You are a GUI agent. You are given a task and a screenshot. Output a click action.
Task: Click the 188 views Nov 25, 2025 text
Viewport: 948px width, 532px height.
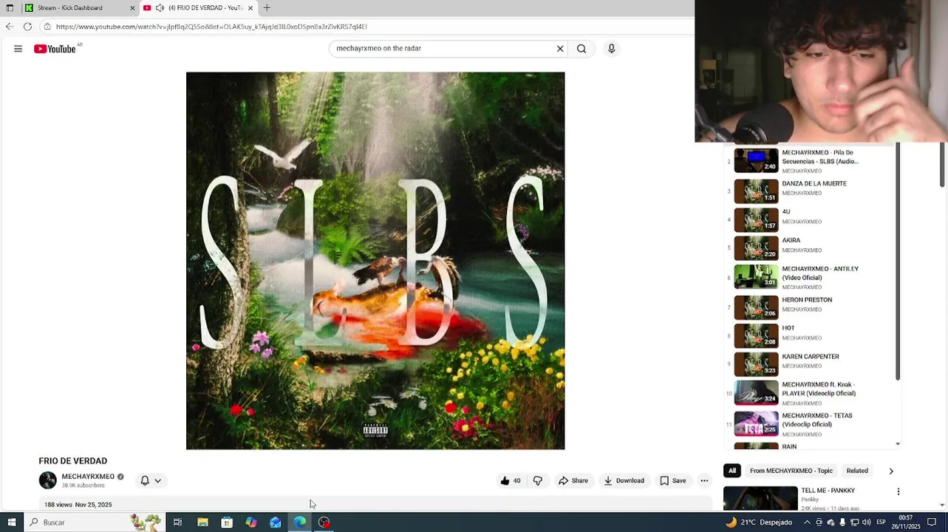coord(78,505)
